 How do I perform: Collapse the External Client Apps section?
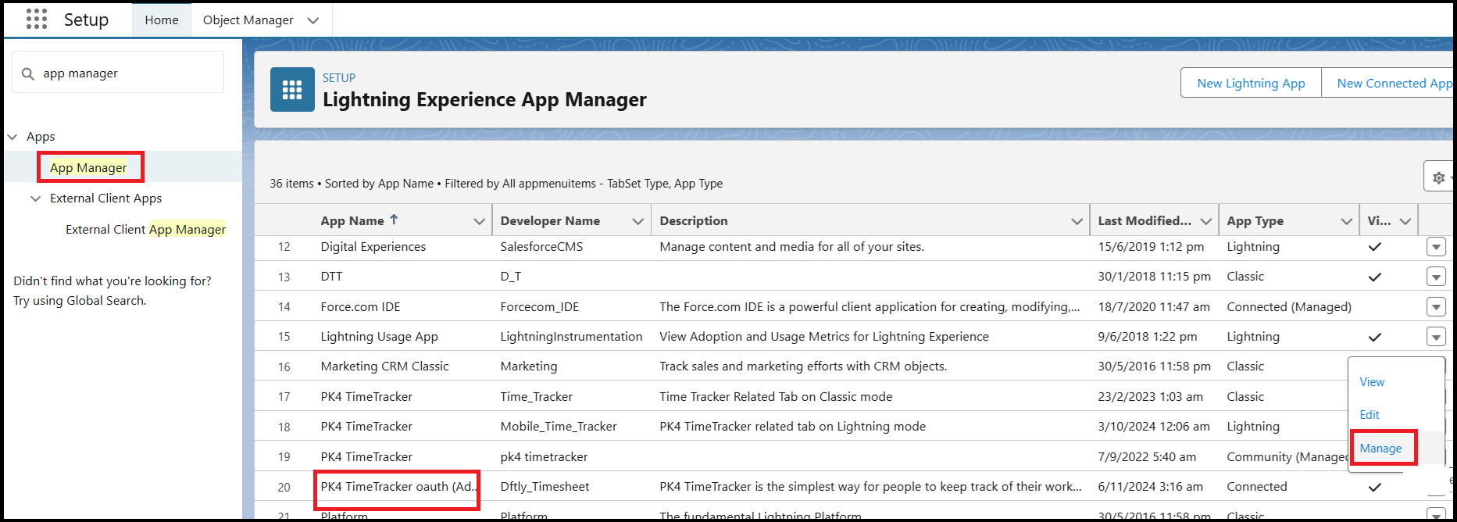(x=35, y=198)
